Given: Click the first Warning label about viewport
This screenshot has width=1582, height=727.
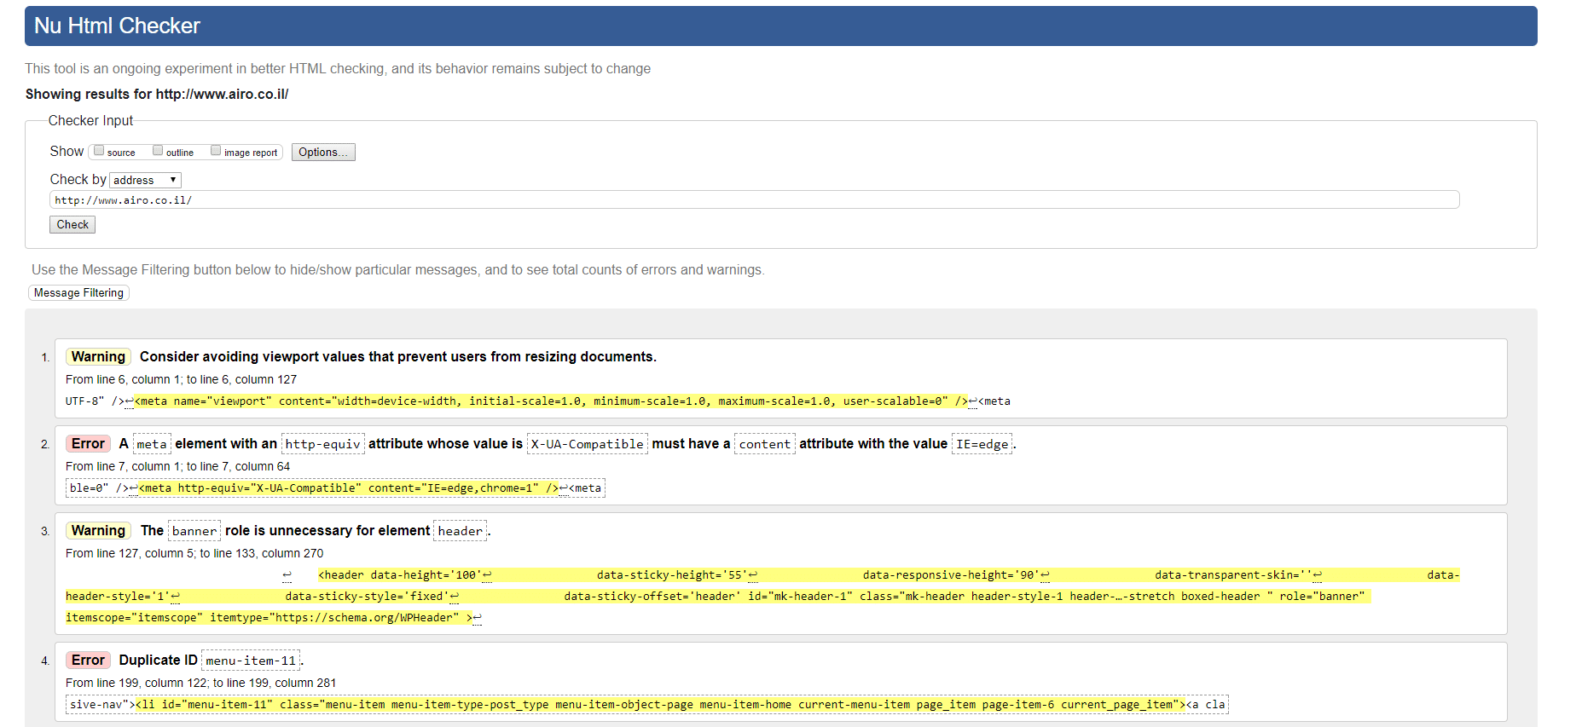Looking at the screenshot, I should point(98,356).
